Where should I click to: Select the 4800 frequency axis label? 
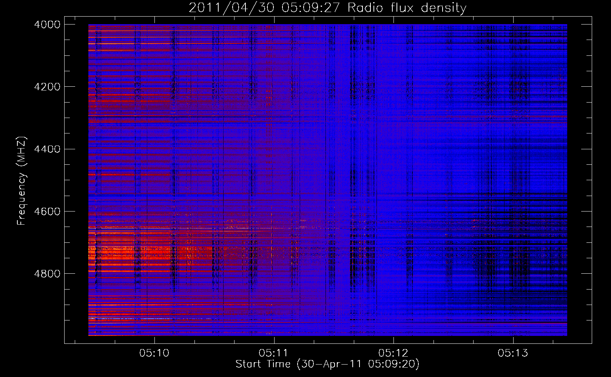(47, 274)
